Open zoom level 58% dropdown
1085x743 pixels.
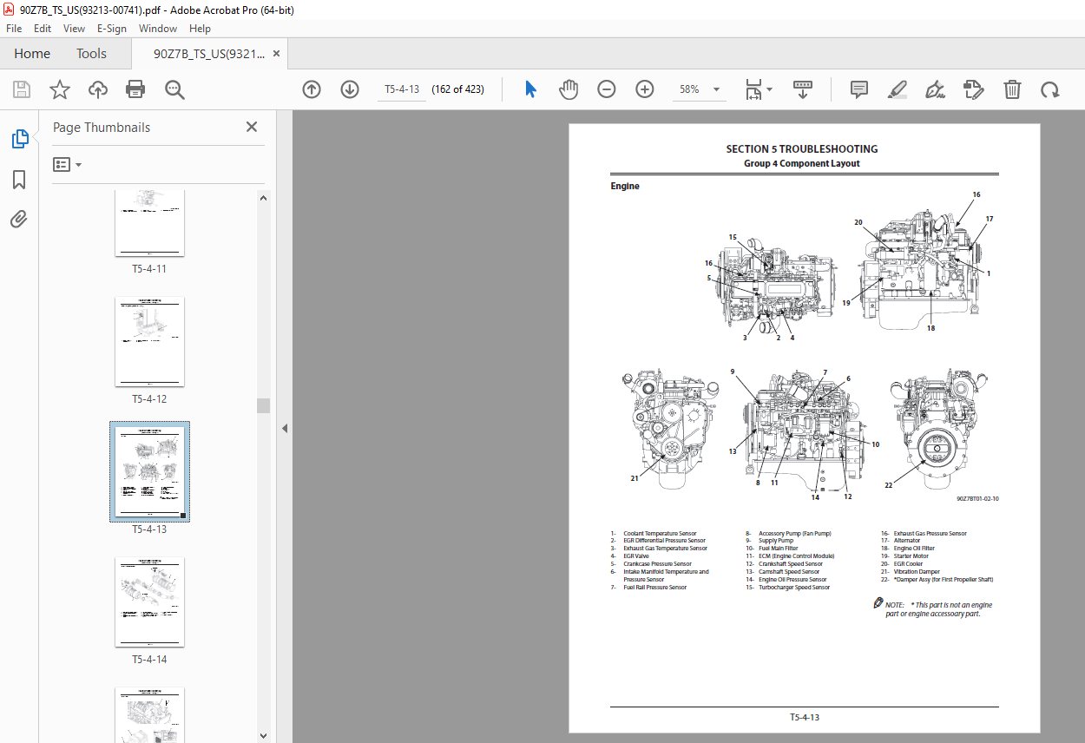pyautogui.click(x=700, y=89)
